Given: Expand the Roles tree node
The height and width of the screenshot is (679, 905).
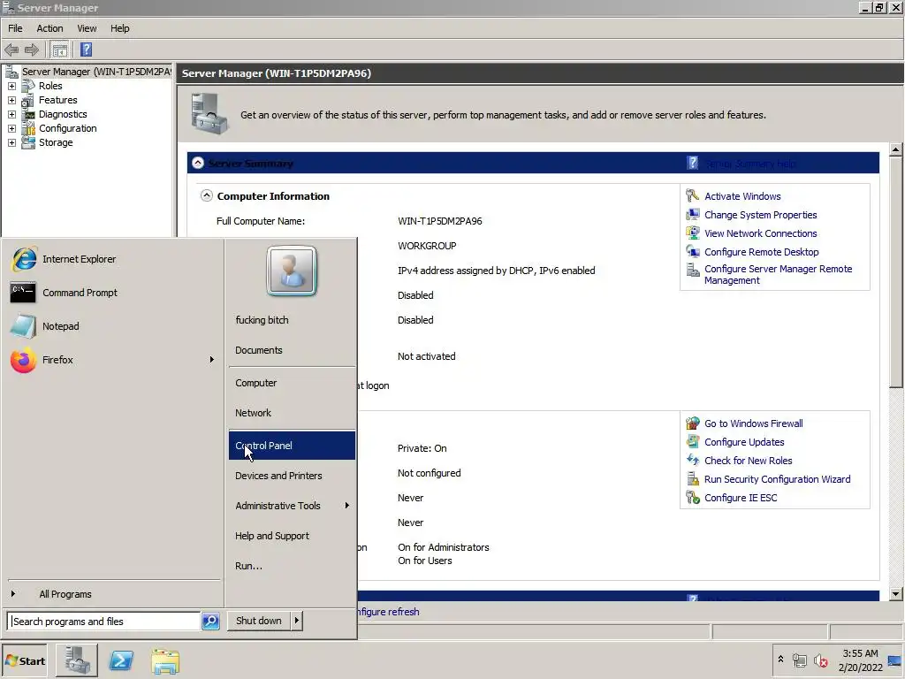Looking at the screenshot, I should [x=11, y=86].
